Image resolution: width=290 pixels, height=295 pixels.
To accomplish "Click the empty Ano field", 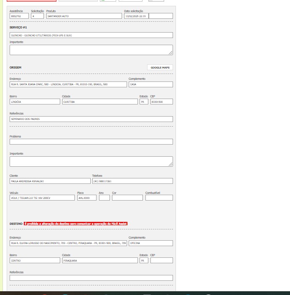I will point(104,198).
